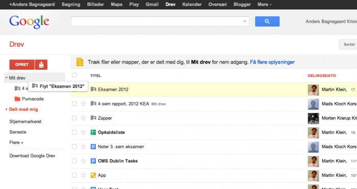This screenshot has width=357, height=189.
Task: Check the box for CMS Dublin Tasks
Action: coord(74,161)
